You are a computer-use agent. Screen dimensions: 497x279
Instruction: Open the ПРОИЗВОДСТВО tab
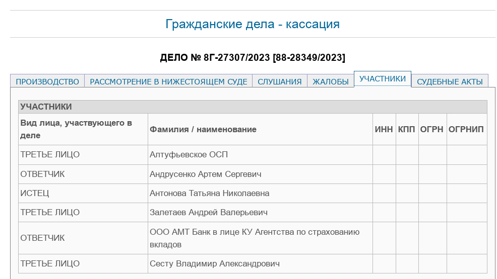tap(47, 81)
